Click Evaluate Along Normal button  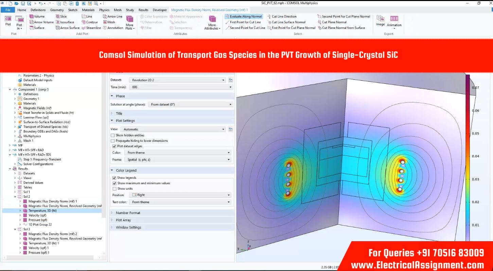243,16
